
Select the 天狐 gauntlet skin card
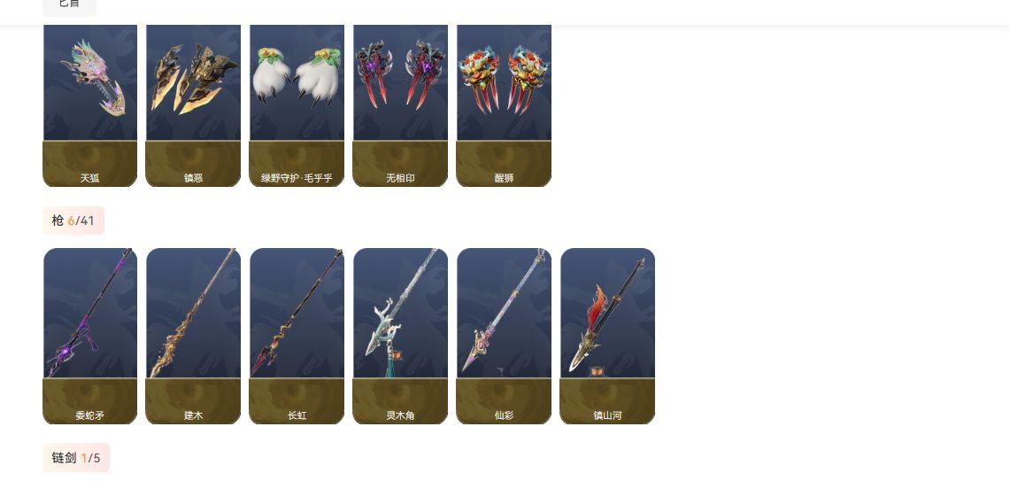click(x=89, y=105)
